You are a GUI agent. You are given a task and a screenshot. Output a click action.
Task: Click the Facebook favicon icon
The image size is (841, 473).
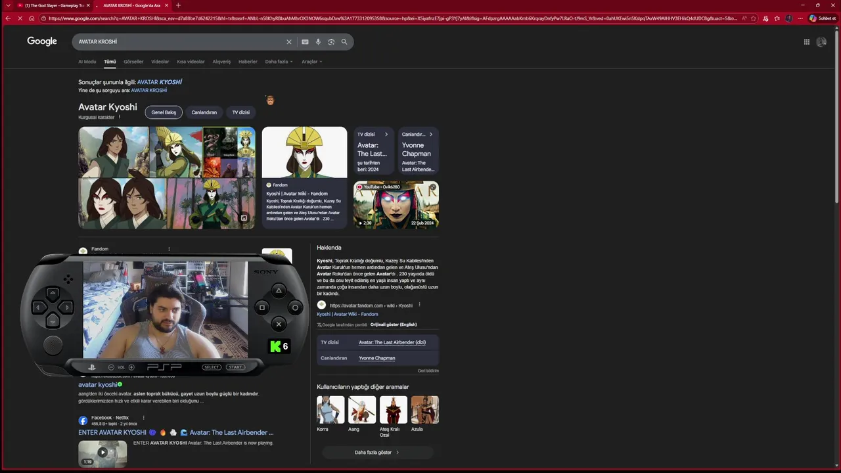point(83,420)
